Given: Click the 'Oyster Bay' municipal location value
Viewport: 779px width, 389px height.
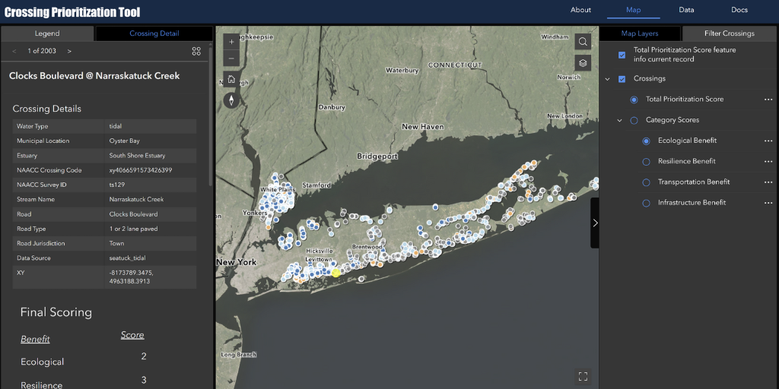Looking at the screenshot, I should (124, 141).
